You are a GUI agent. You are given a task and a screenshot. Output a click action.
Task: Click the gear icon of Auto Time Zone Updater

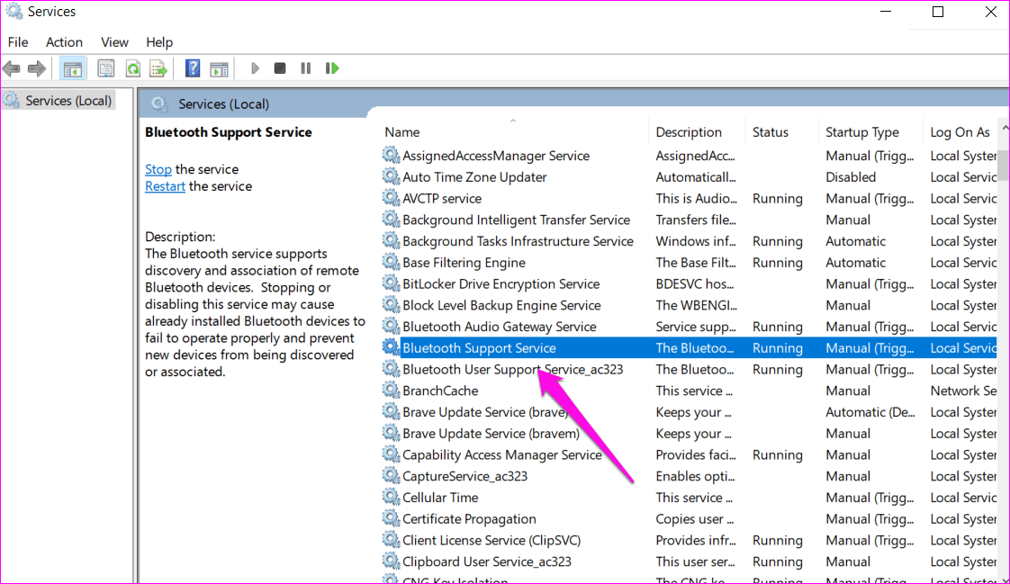(x=391, y=176)
